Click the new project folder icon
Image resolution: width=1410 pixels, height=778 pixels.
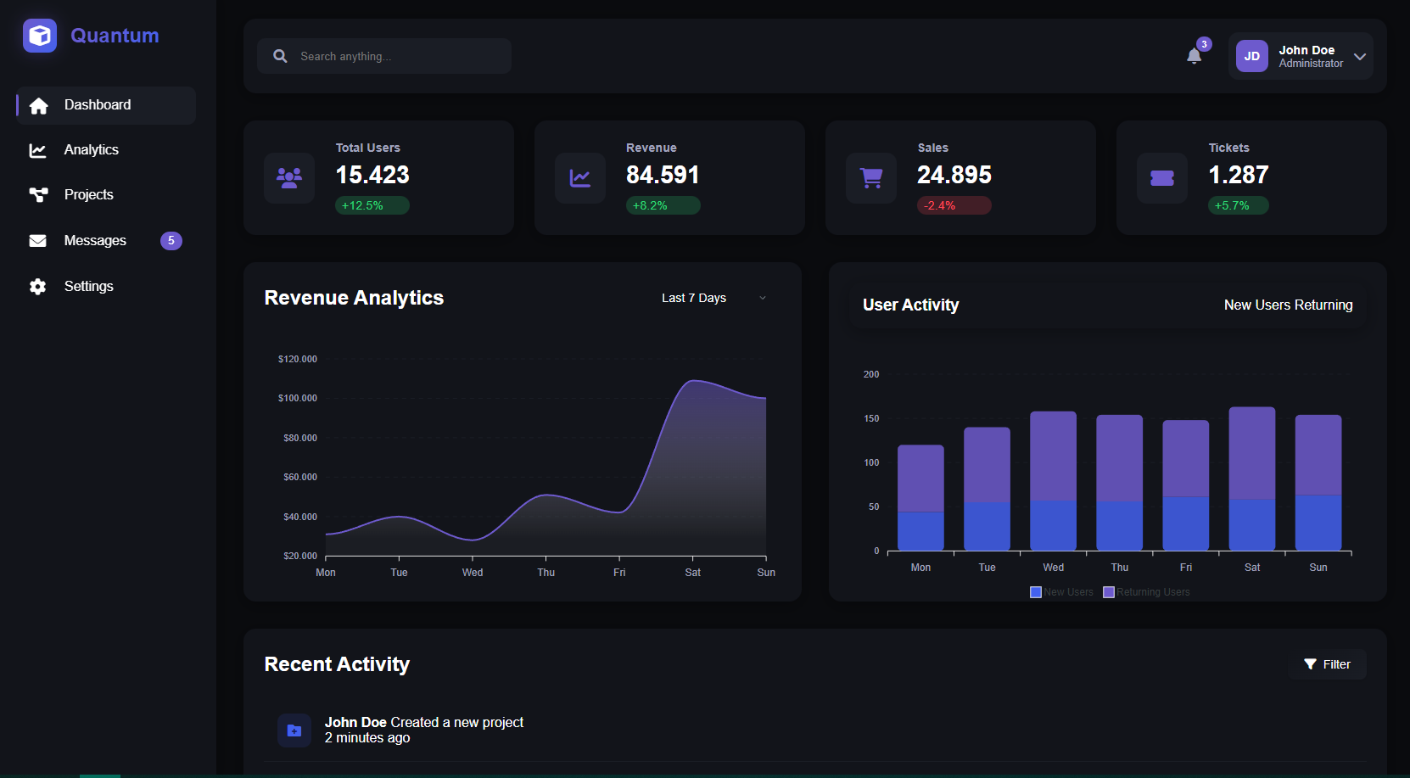pos(294,730)
